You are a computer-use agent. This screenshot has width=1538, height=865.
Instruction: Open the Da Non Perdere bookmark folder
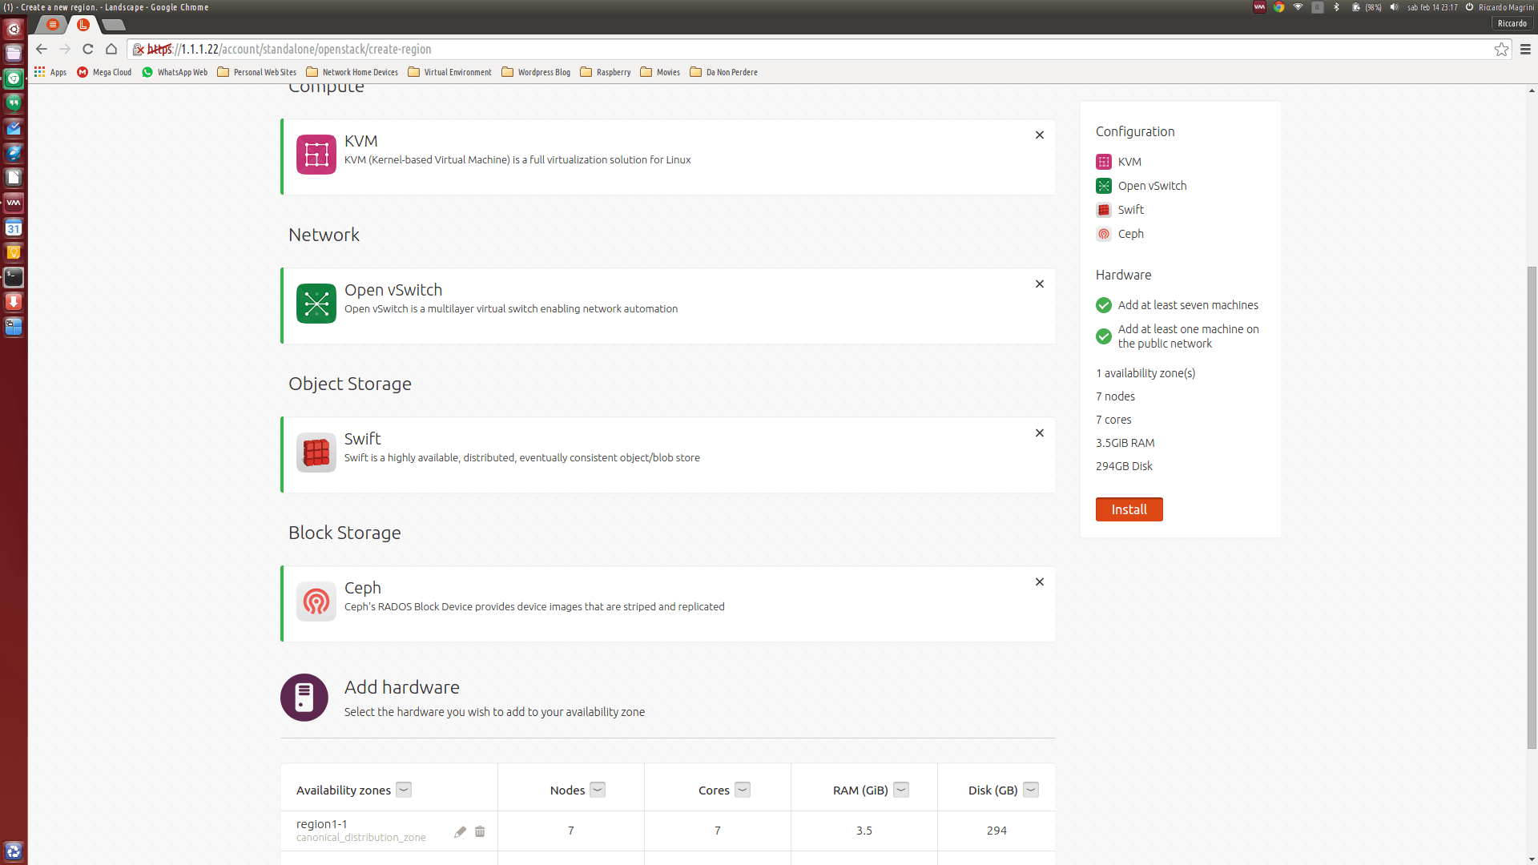(x=723, y=72)
